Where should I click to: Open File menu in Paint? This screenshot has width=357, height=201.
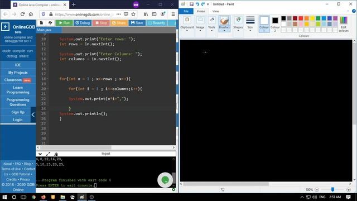(x=186, y=11)
